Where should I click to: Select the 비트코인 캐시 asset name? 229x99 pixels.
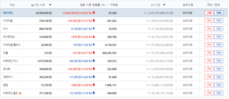click(x=10, y=61)
